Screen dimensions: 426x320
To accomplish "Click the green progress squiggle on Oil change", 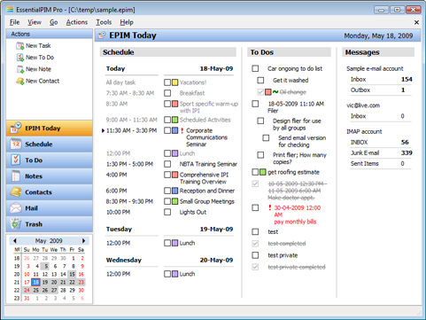I will click(275, 92).
